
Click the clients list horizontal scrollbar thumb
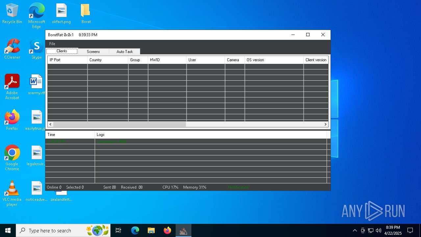(120, 124)
